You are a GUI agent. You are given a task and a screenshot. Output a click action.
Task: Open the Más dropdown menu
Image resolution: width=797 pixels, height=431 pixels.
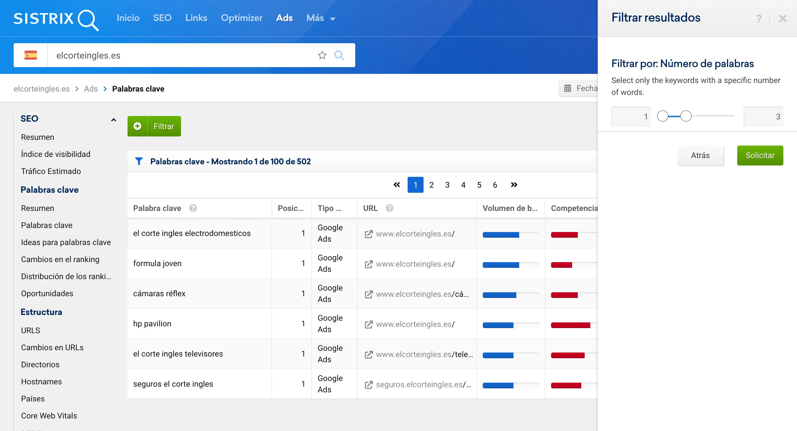[321, 18]
